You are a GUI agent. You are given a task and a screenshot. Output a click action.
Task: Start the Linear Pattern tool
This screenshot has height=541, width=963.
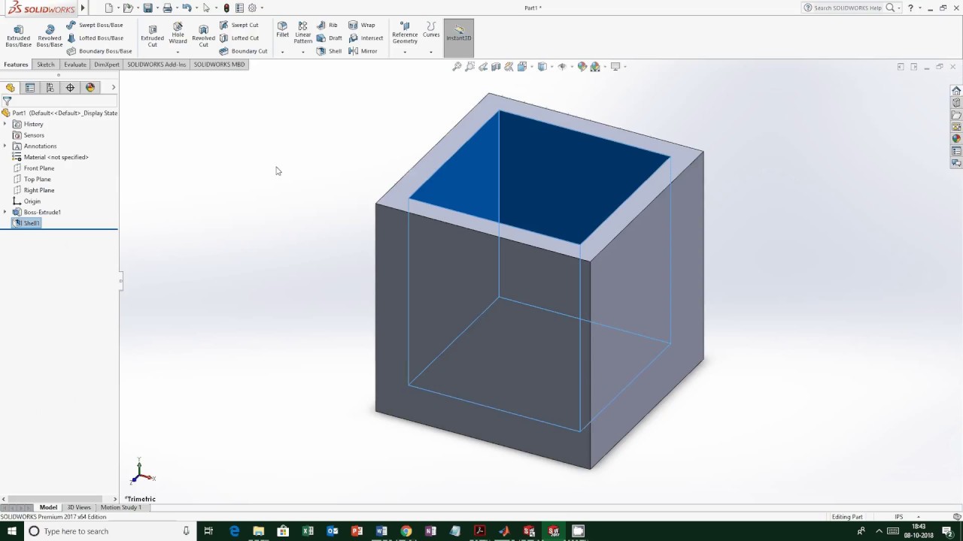point(303,32)
